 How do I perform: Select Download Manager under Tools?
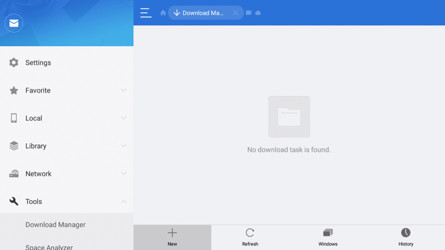coord(66,225)
